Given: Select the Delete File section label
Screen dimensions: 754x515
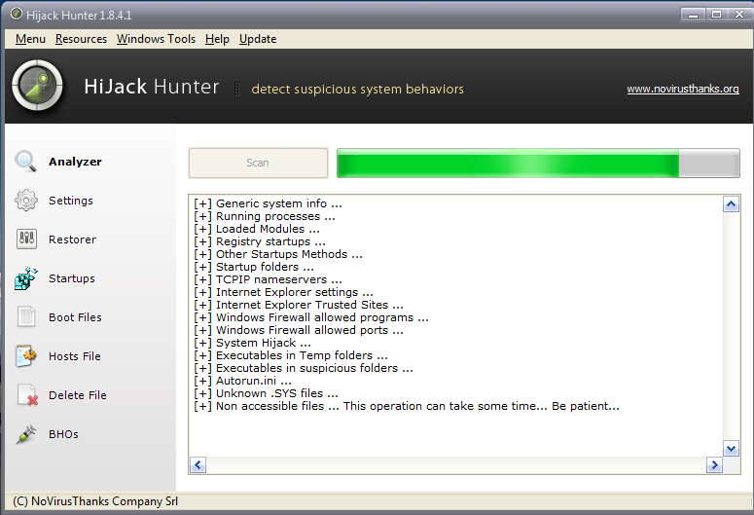Looking at the screenshot, I should coord(78,395).
